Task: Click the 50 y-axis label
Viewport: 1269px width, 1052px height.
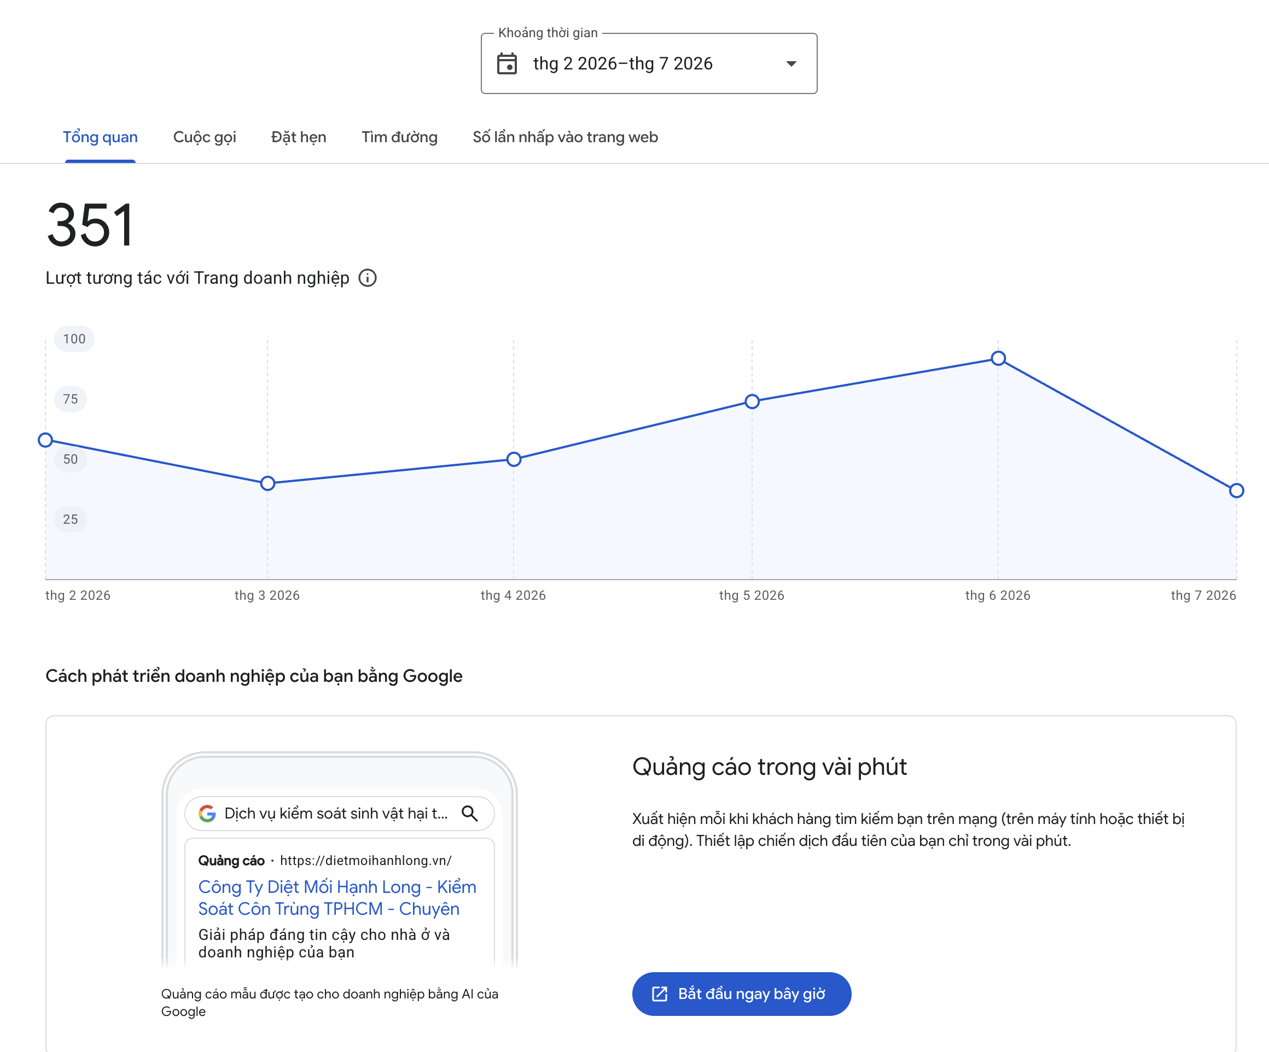Action: [71, 459]
